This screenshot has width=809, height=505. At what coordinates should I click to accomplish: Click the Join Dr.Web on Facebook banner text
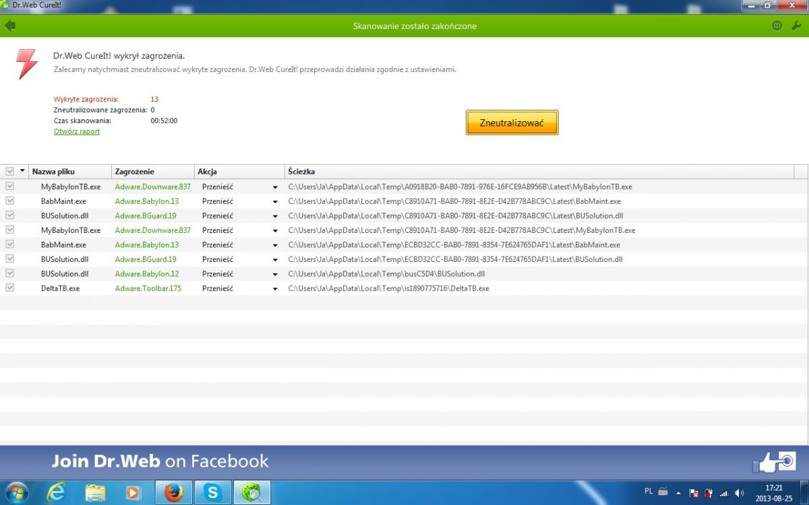pos(160,461)
